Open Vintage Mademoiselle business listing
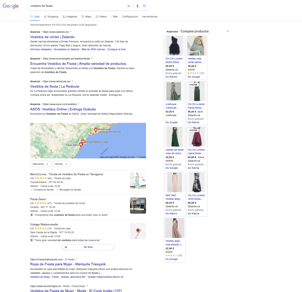The image size is (302, 292). [44, 224]
